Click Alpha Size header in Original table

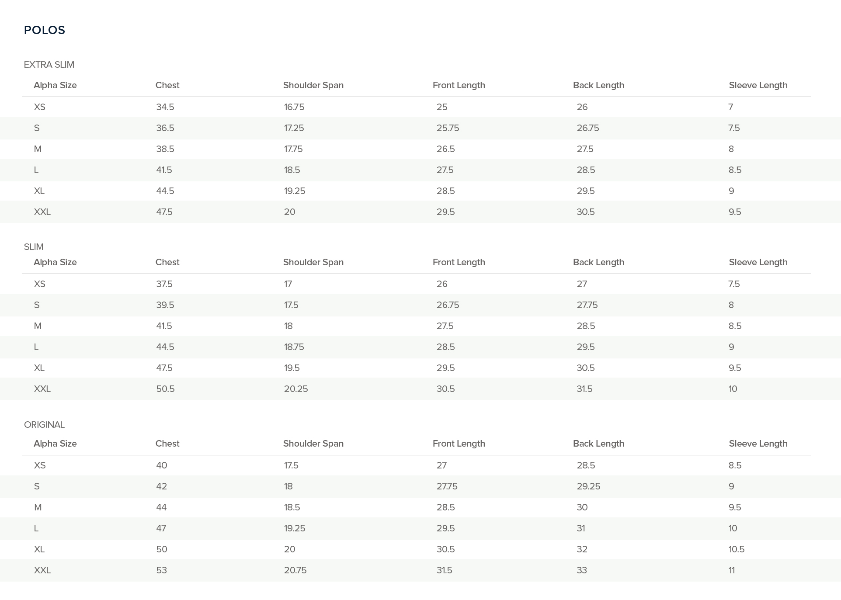tap(55, 444)
